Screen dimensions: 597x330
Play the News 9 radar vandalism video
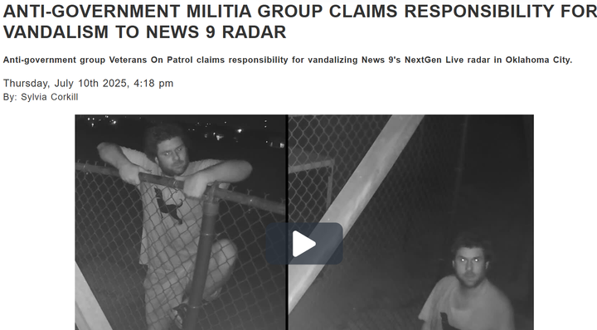click(304, 244)
